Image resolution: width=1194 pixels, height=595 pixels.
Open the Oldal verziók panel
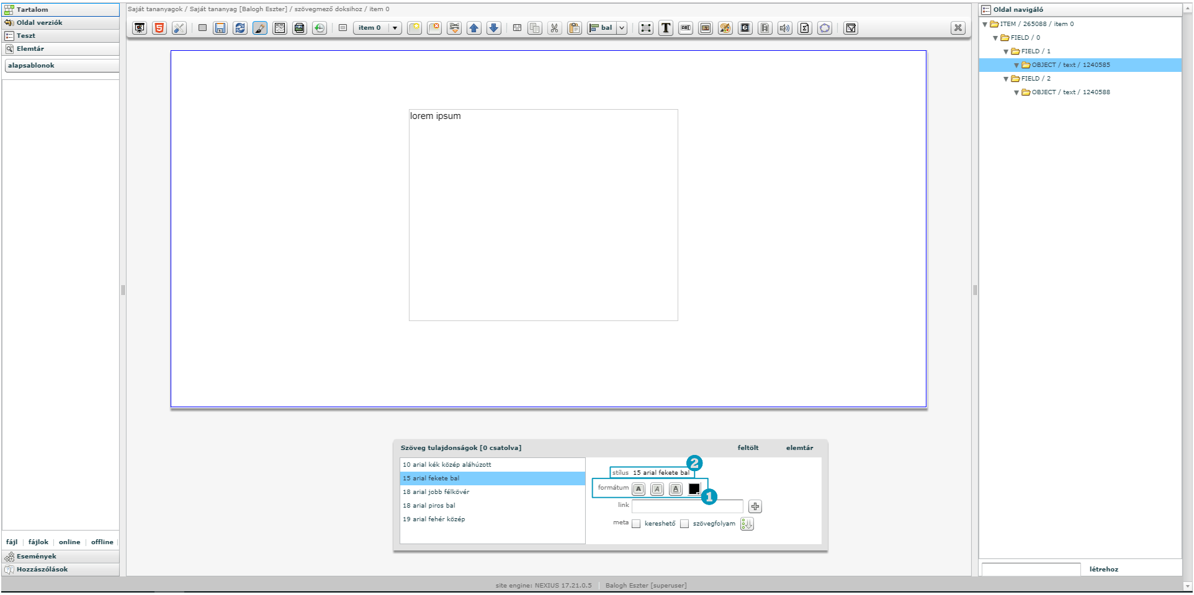39,23
